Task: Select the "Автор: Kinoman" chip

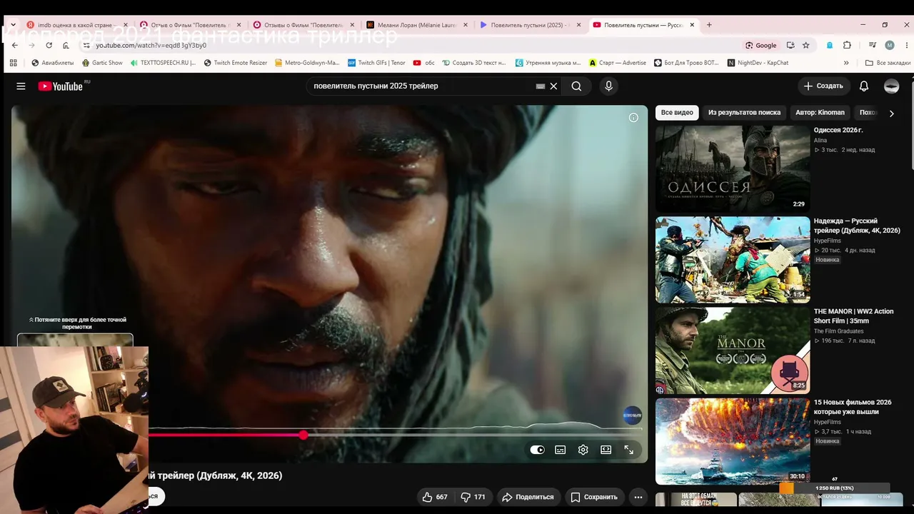Action: (820, 113)
